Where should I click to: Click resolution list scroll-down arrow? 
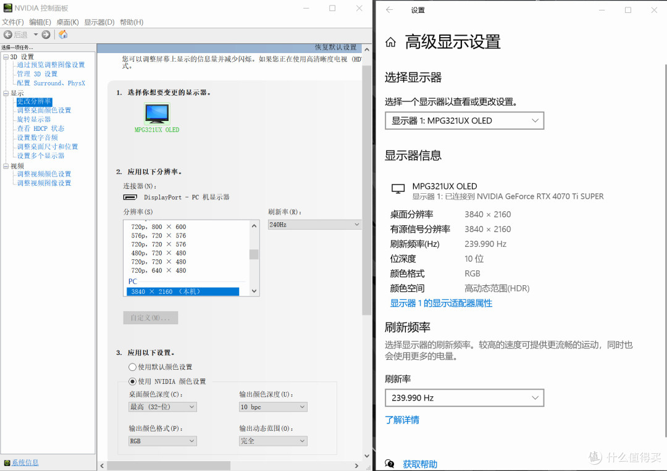pyautogui.click(x=254, y=291)
